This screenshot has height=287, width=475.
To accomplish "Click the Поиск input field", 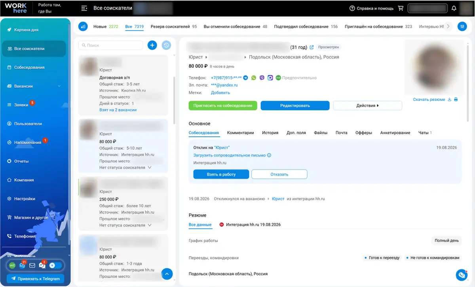I will pos(110,45).
